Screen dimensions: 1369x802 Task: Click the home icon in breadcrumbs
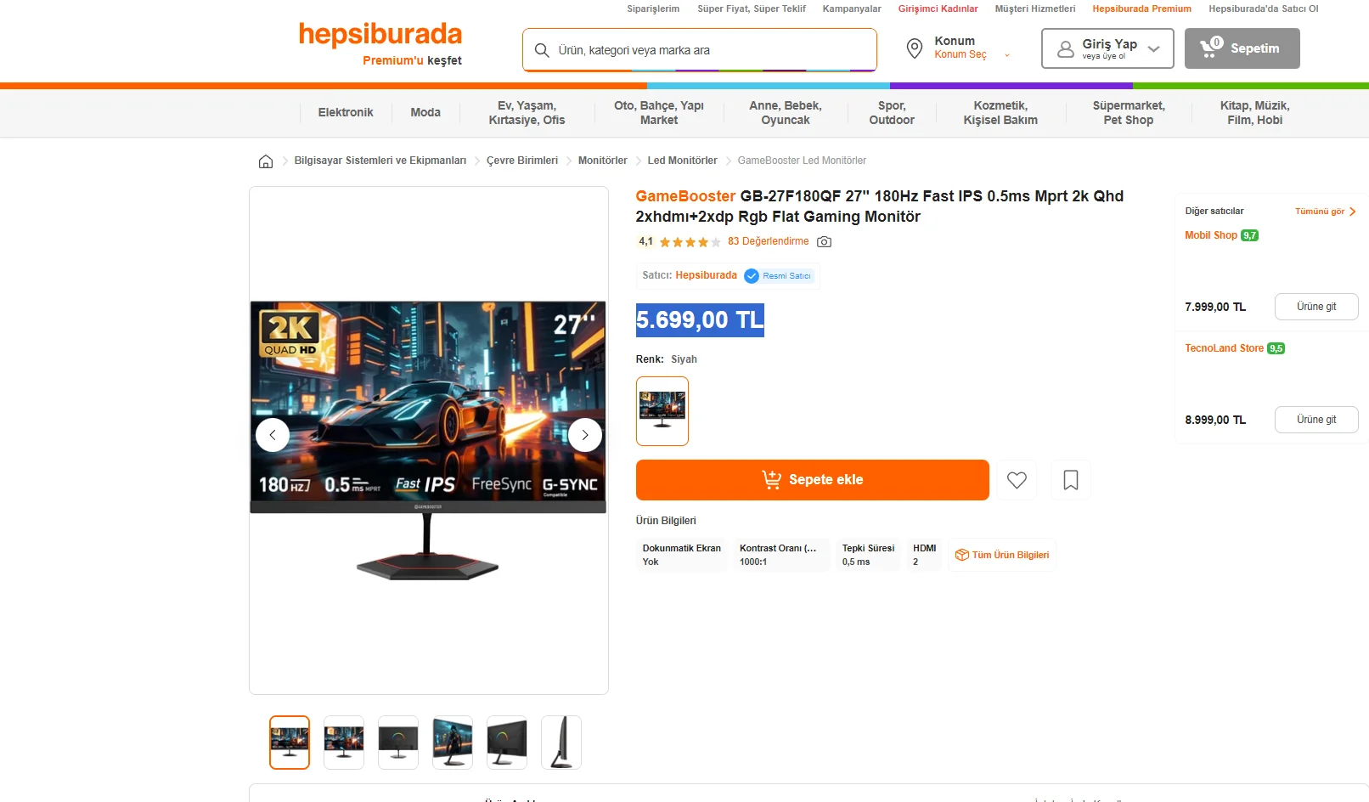(266, 161)
